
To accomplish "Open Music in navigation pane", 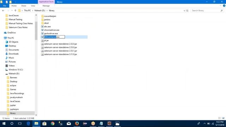I will (11, 58).
